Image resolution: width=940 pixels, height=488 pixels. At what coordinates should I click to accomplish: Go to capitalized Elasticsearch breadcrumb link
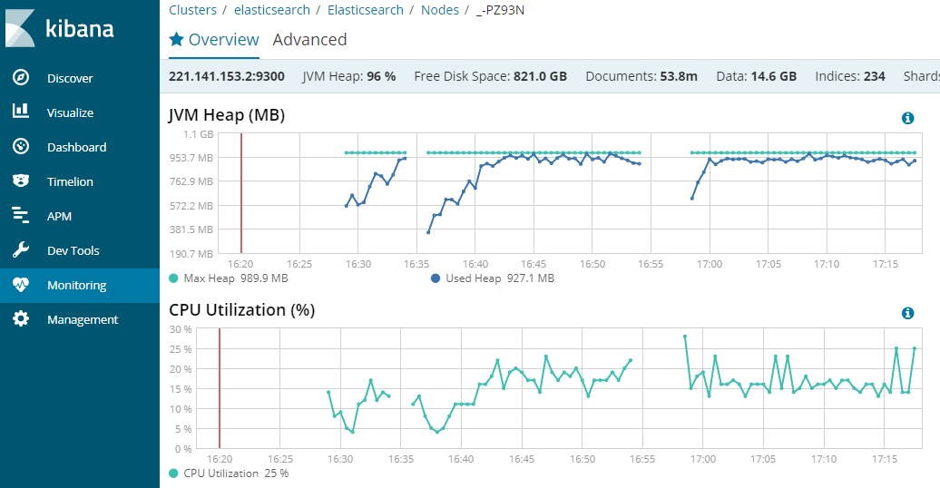tap(366, 10)
